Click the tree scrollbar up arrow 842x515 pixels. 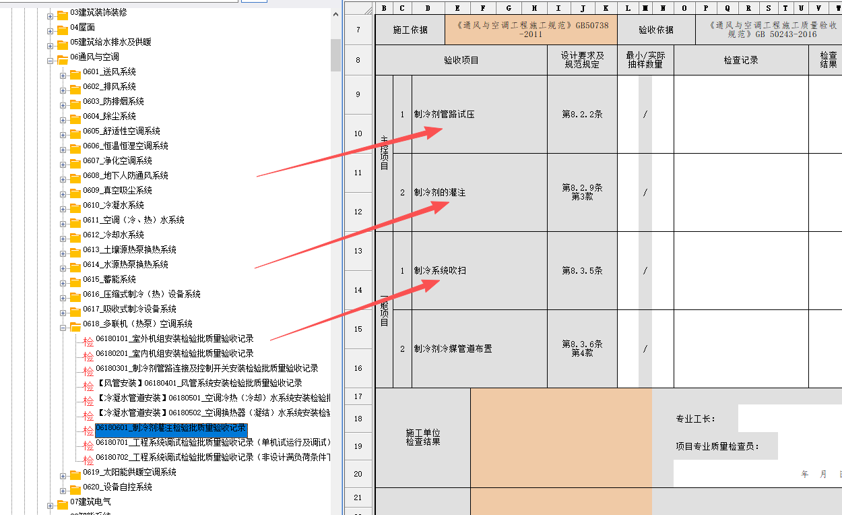(335, 13)
